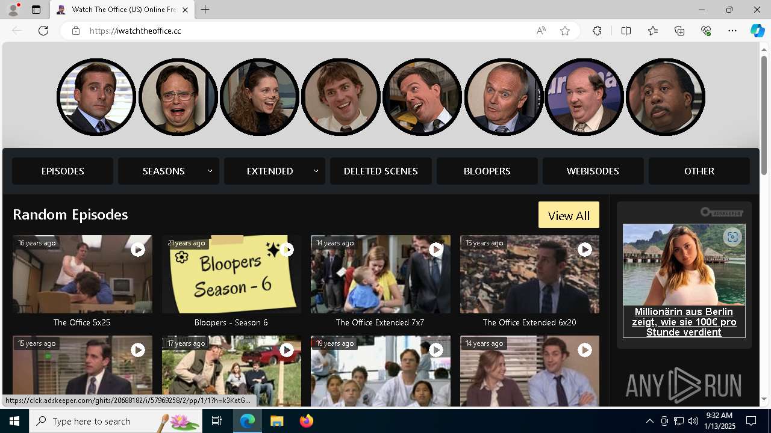The height and width of the screenshot is (433, 771).
Task: Open the Favorites list
Action: click(653, 31)
